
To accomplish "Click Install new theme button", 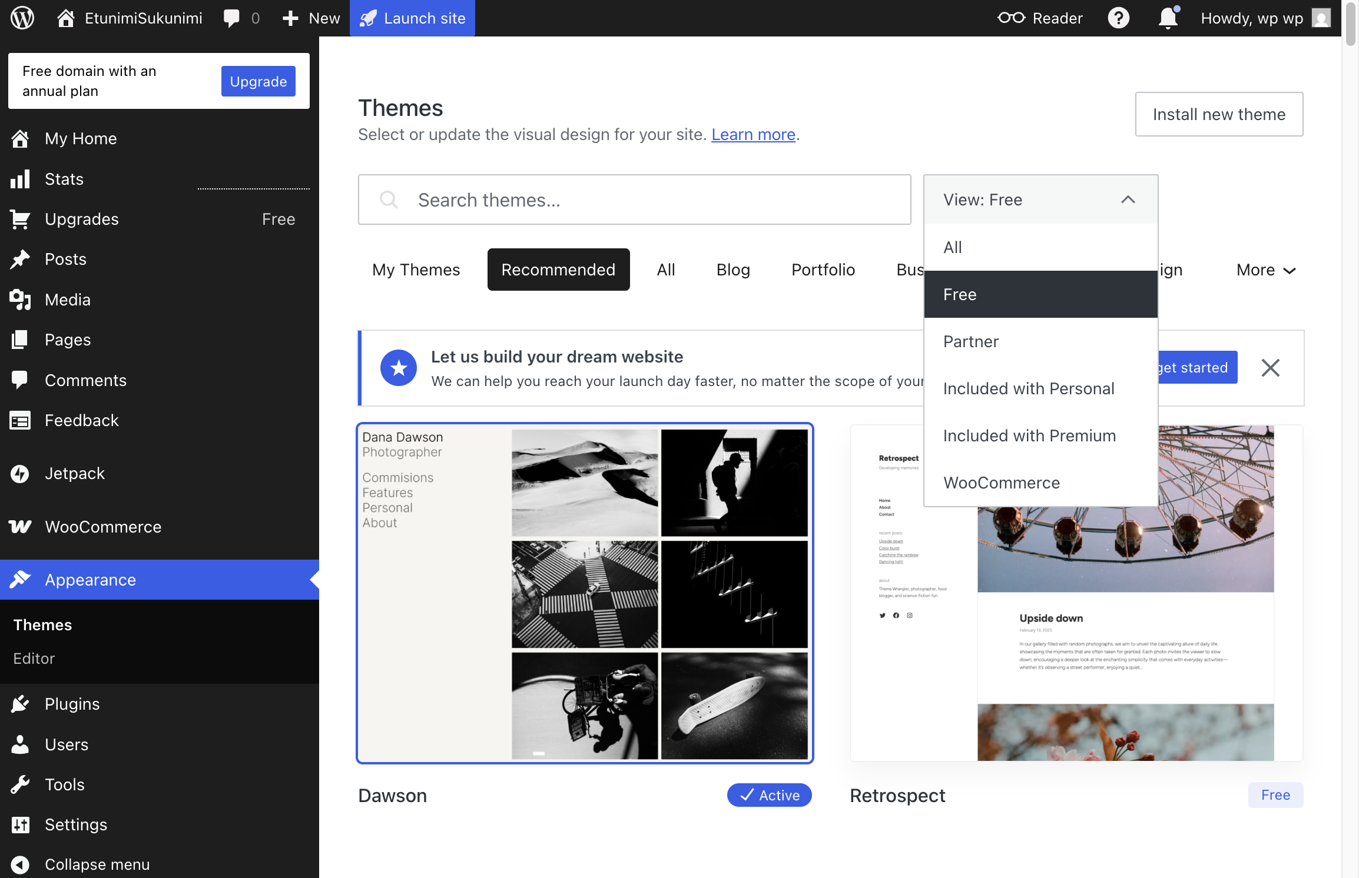I will (1218, 114).
